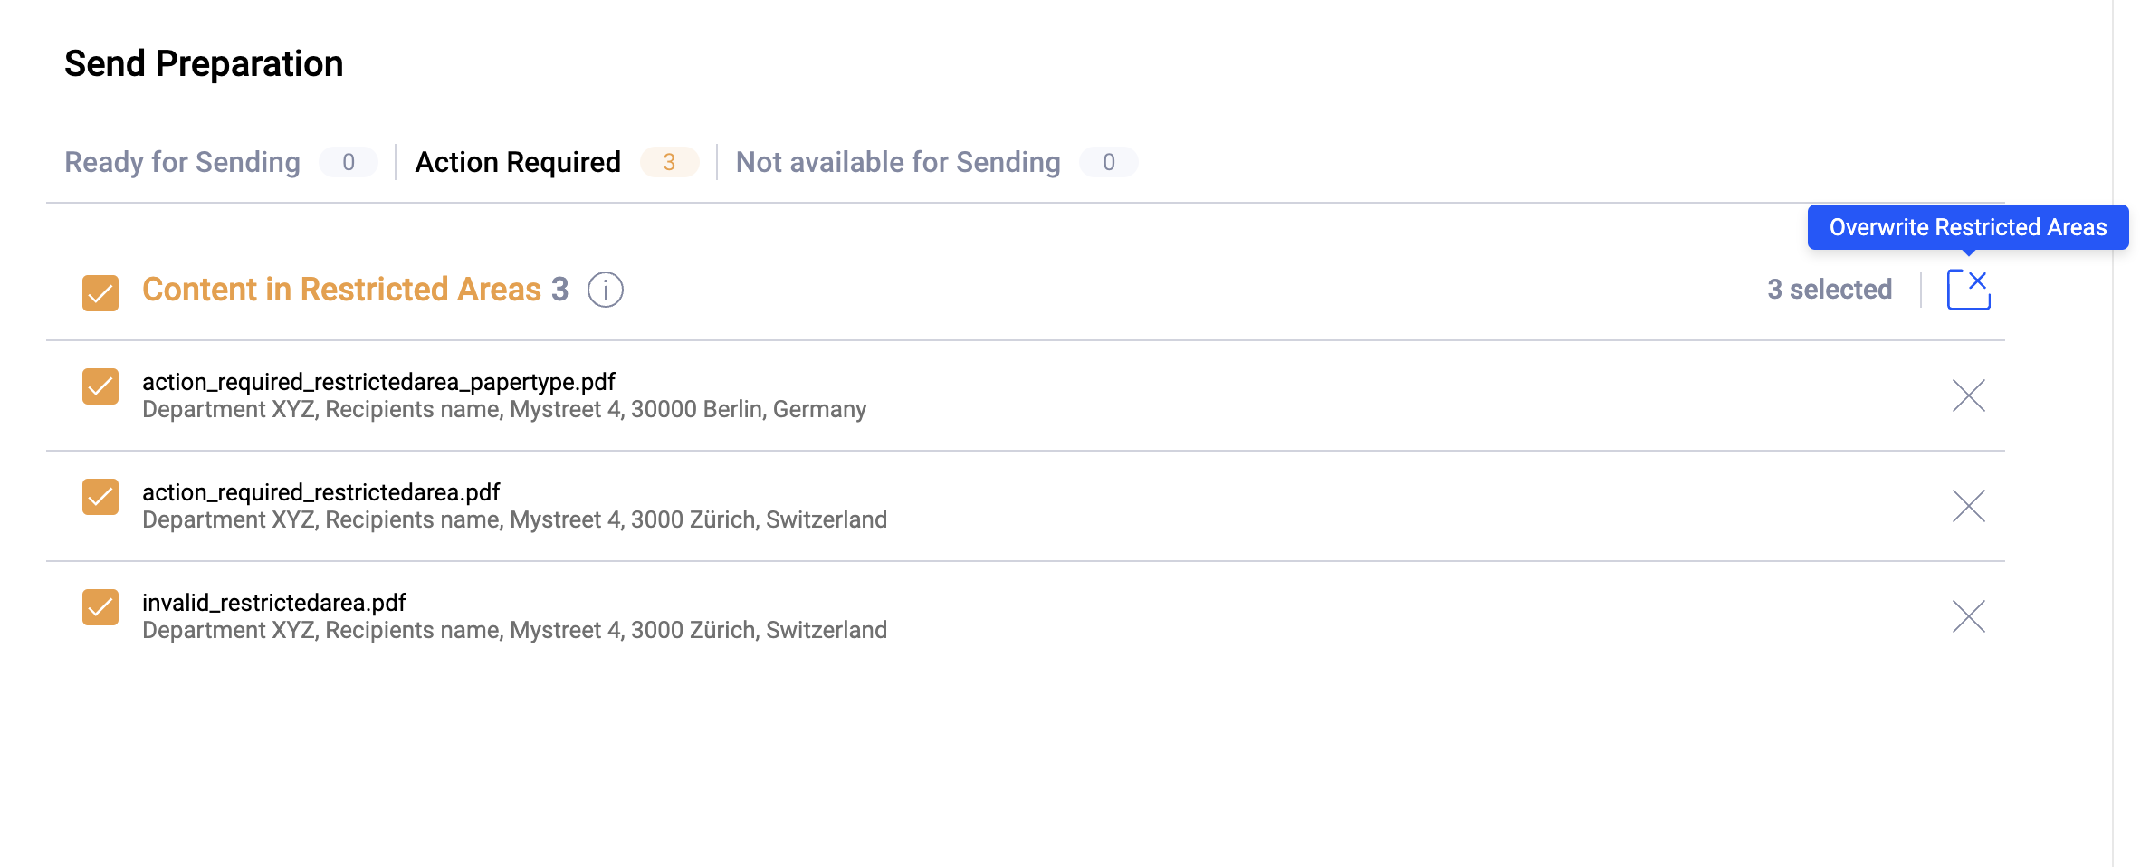The width and height of the screenshot is (2150, 867).
Task: Click the Ready for Sending count badge
Action: click(x=349, y=162)
